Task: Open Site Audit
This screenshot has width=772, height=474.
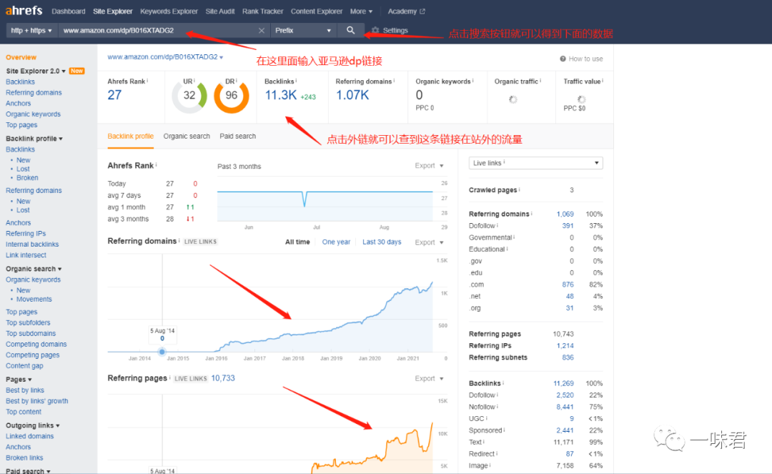Action: [220, 11]
